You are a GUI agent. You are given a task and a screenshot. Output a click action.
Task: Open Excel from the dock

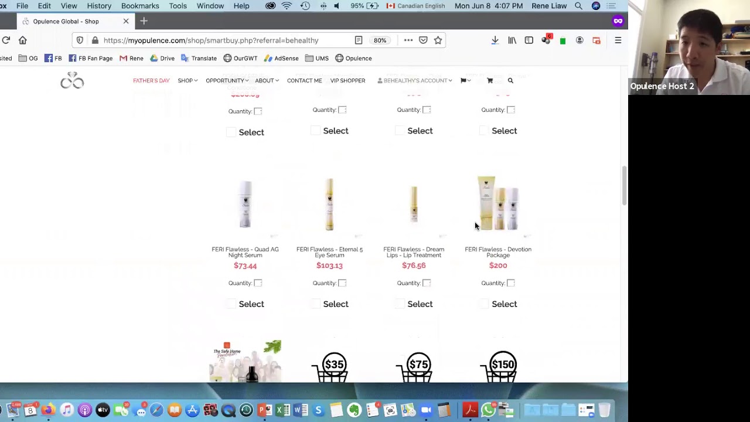tap(282, 410)
